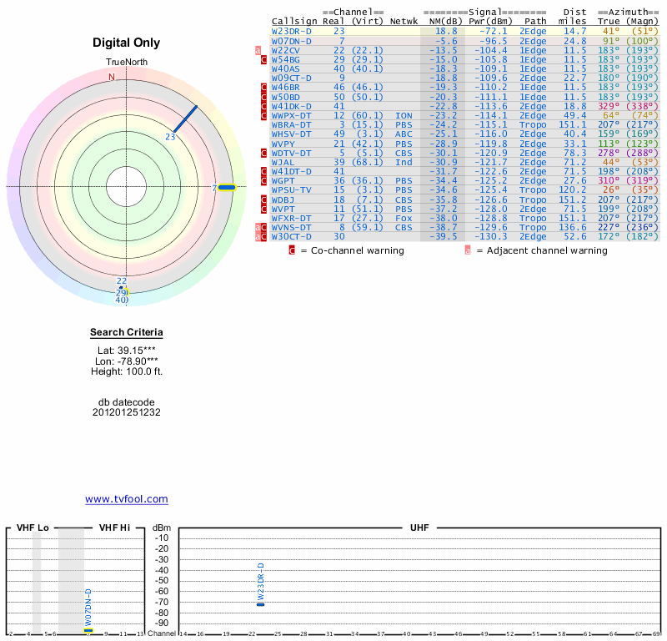
Task: Click co-channel warning icon beside WDBJ
Action: click(264, 199)
